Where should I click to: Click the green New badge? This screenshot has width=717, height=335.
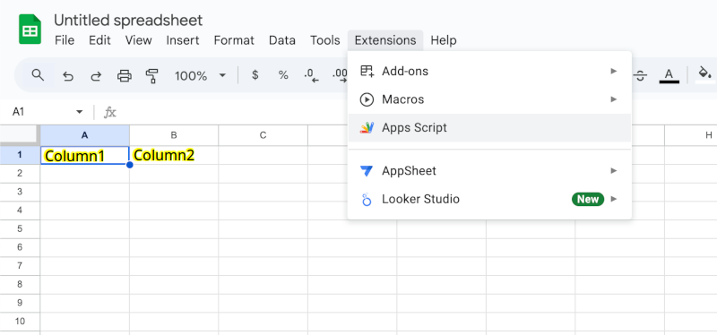click(588, 199)
